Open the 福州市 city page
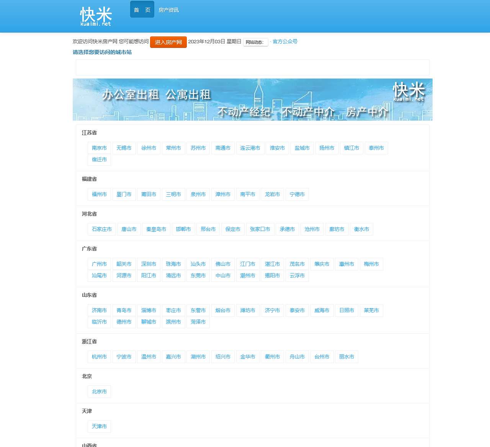 [99, 194]
